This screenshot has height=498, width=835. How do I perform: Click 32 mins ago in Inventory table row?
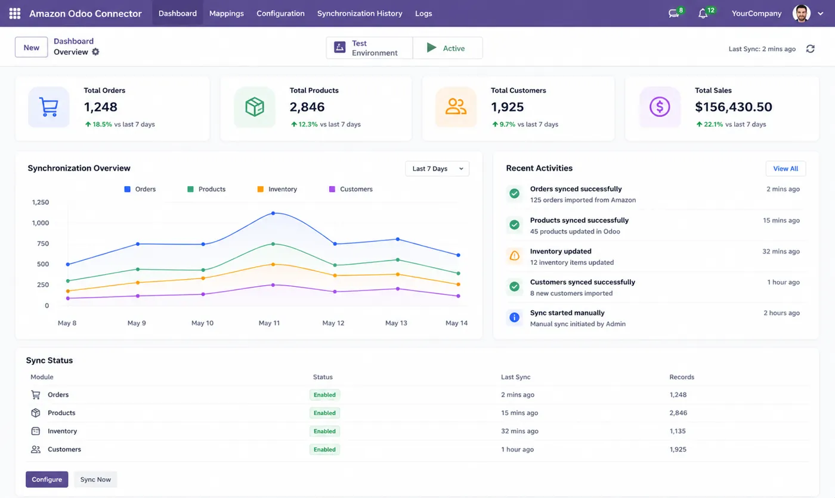[519, 431]
